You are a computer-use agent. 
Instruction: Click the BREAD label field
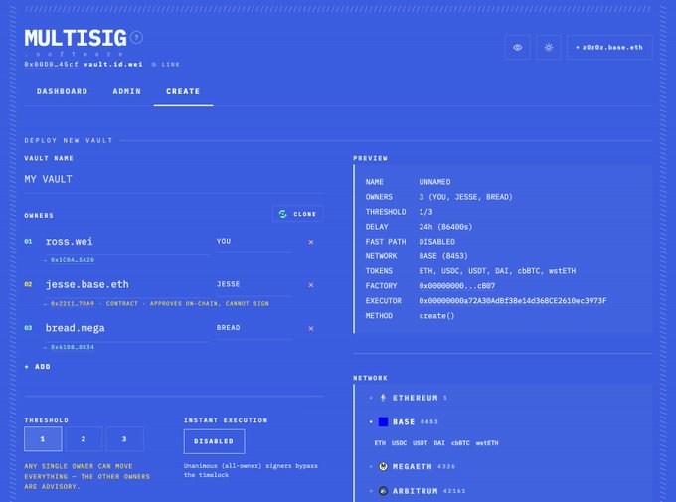click(253, 328)
